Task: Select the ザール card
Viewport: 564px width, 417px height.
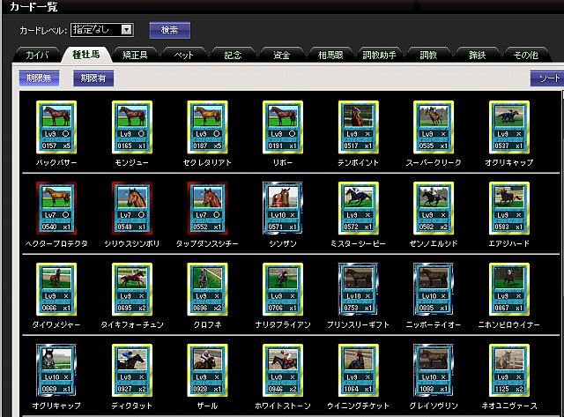Action: (x=208, y=370)
